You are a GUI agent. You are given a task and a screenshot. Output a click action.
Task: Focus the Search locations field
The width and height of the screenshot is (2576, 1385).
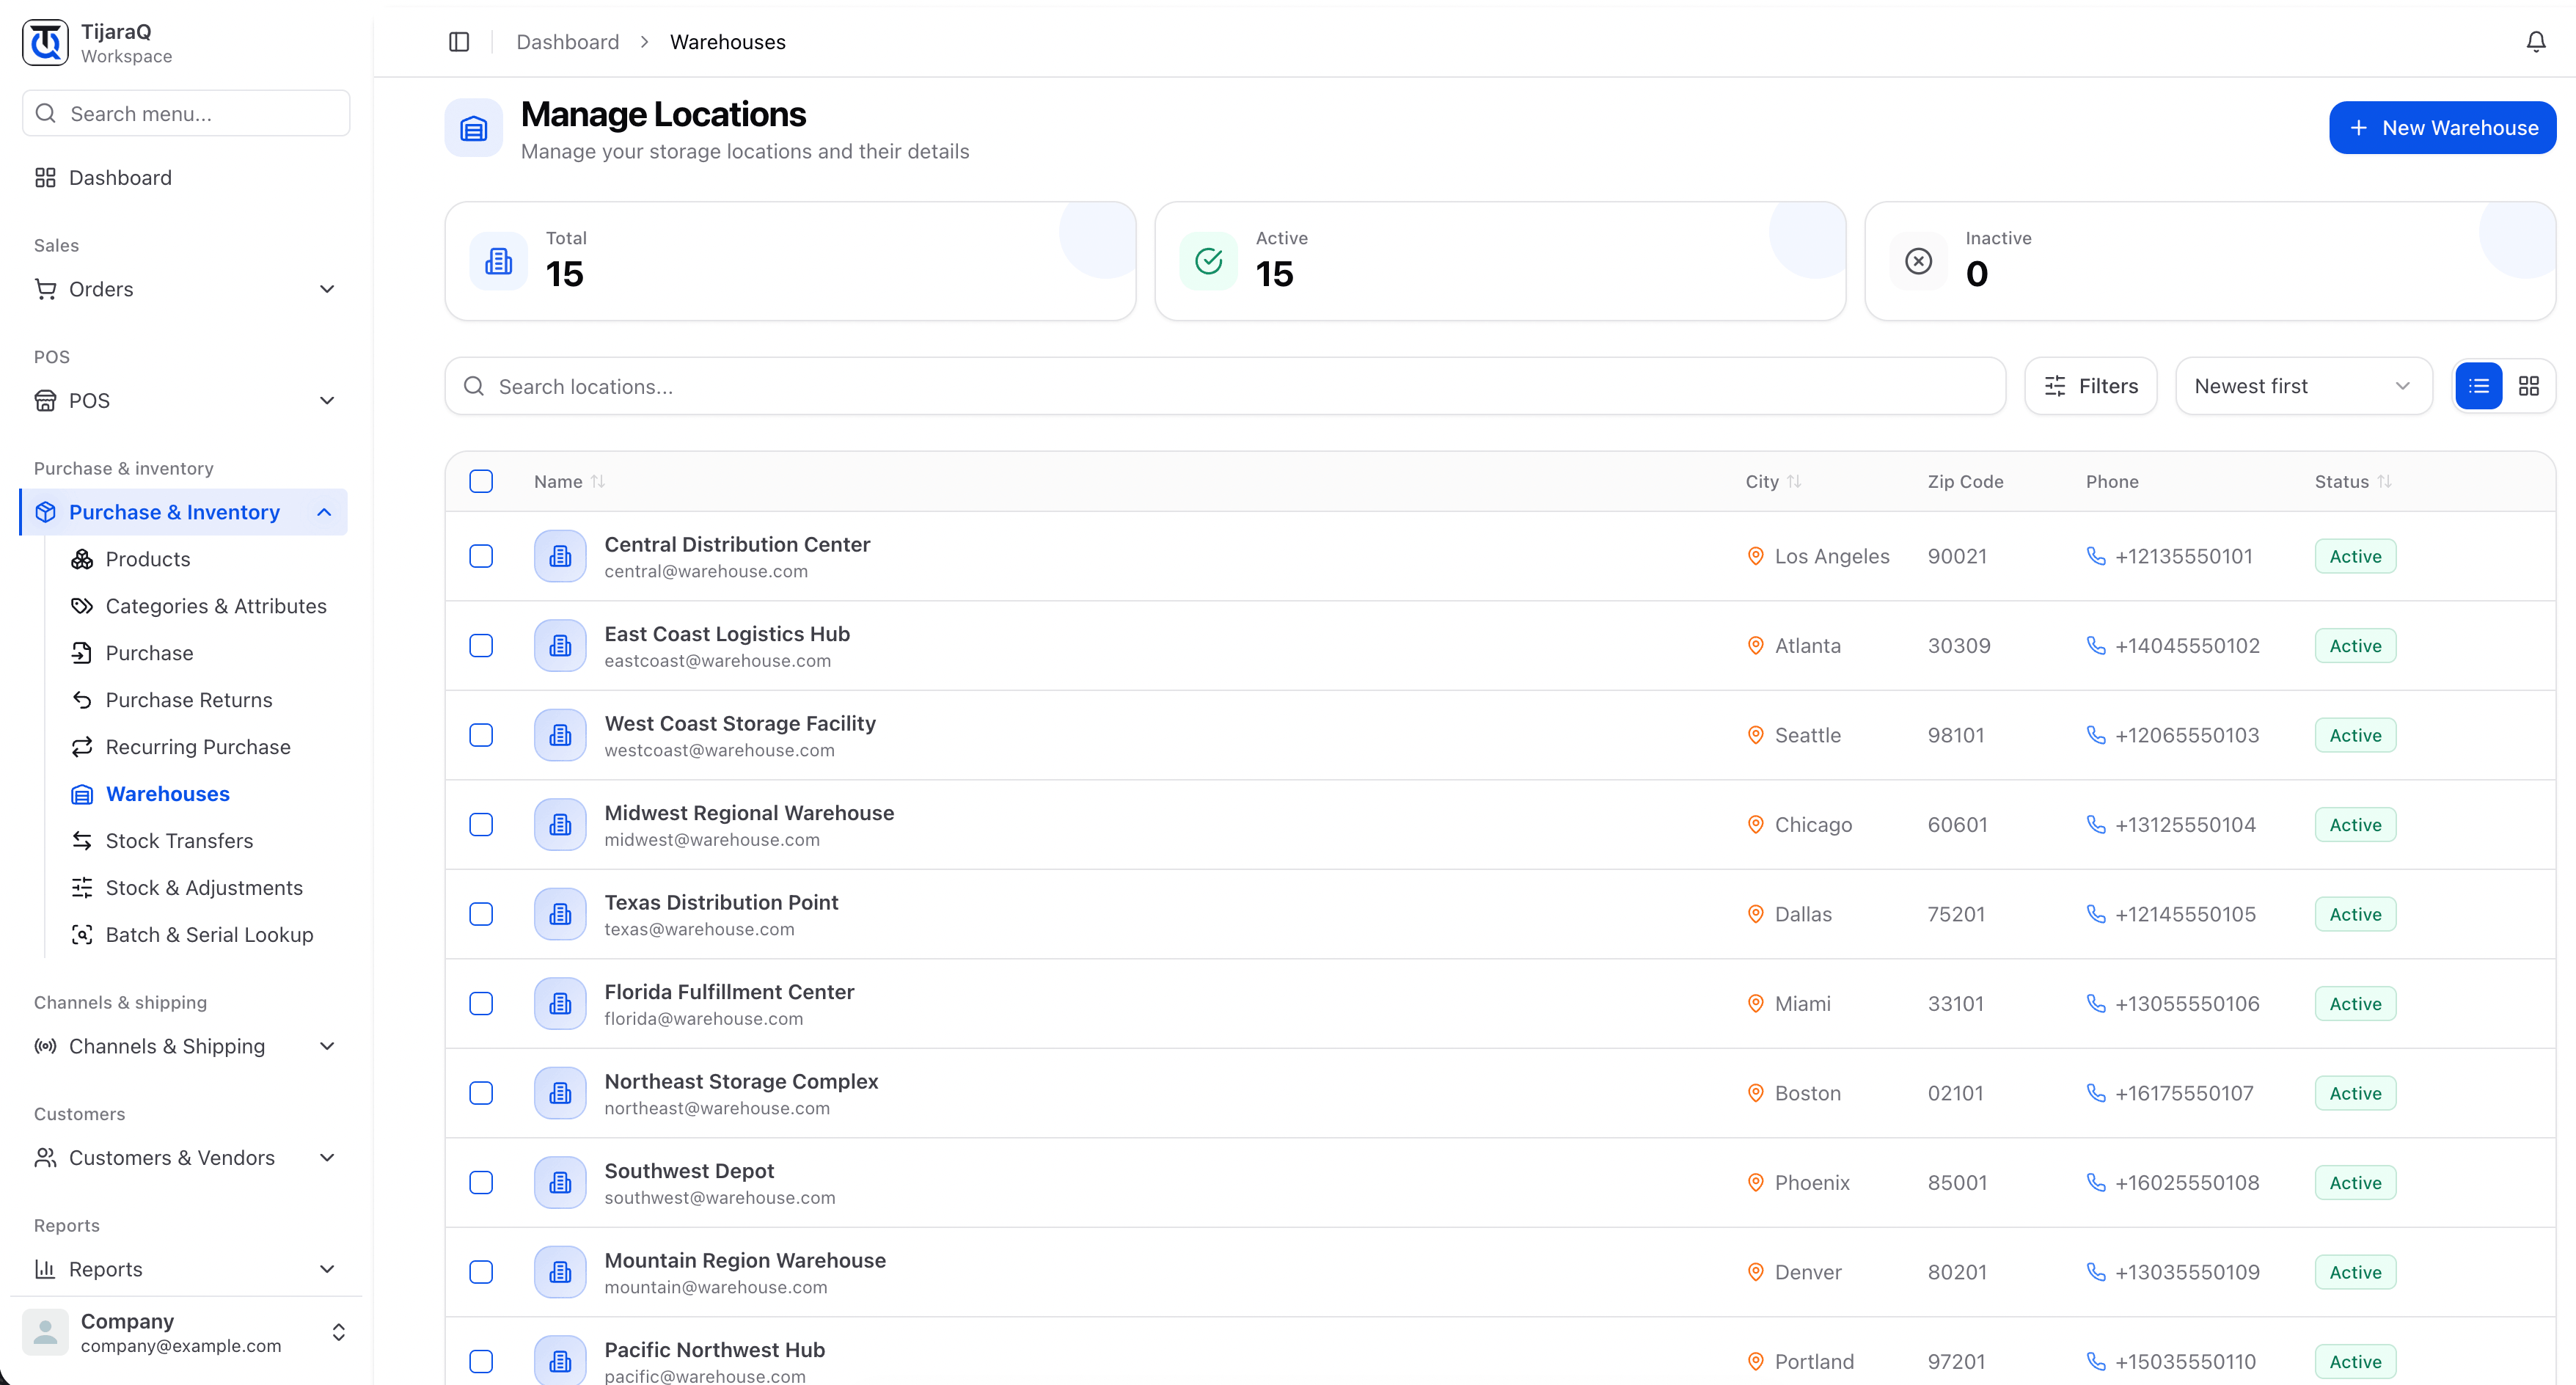point(1225,386)
